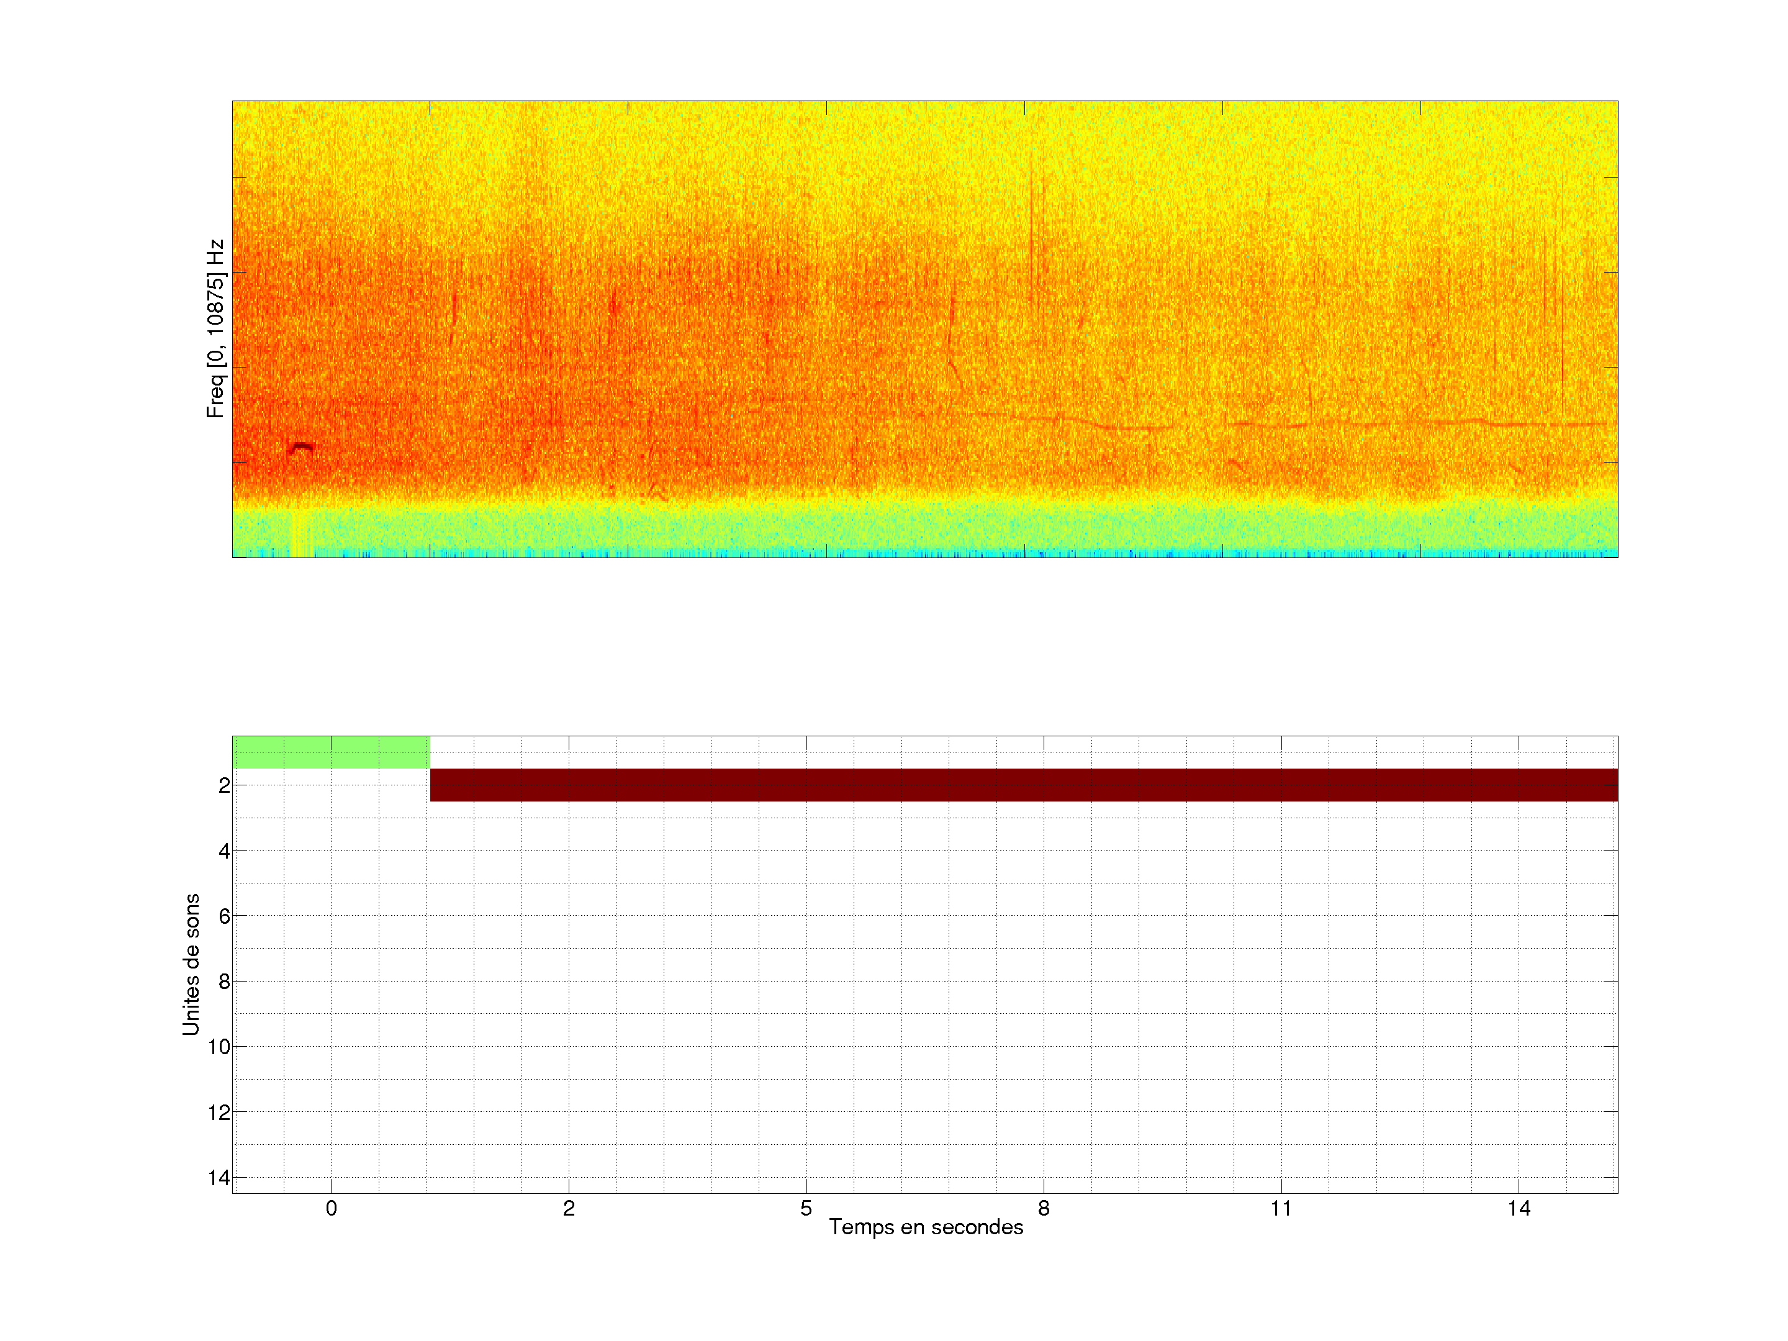Click y-axis tick label 2
This screenshot has width=1788, height=1341.
(224, 786)
